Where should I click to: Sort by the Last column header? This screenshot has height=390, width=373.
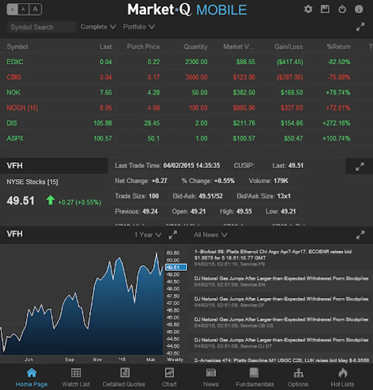[105, 47]
